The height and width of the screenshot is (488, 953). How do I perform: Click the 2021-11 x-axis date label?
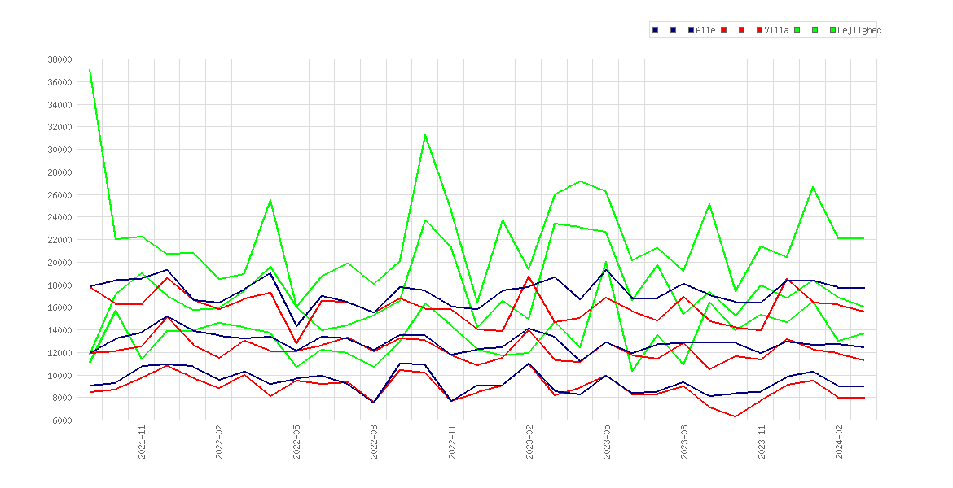pyautogui.click(x=142, y=442)
